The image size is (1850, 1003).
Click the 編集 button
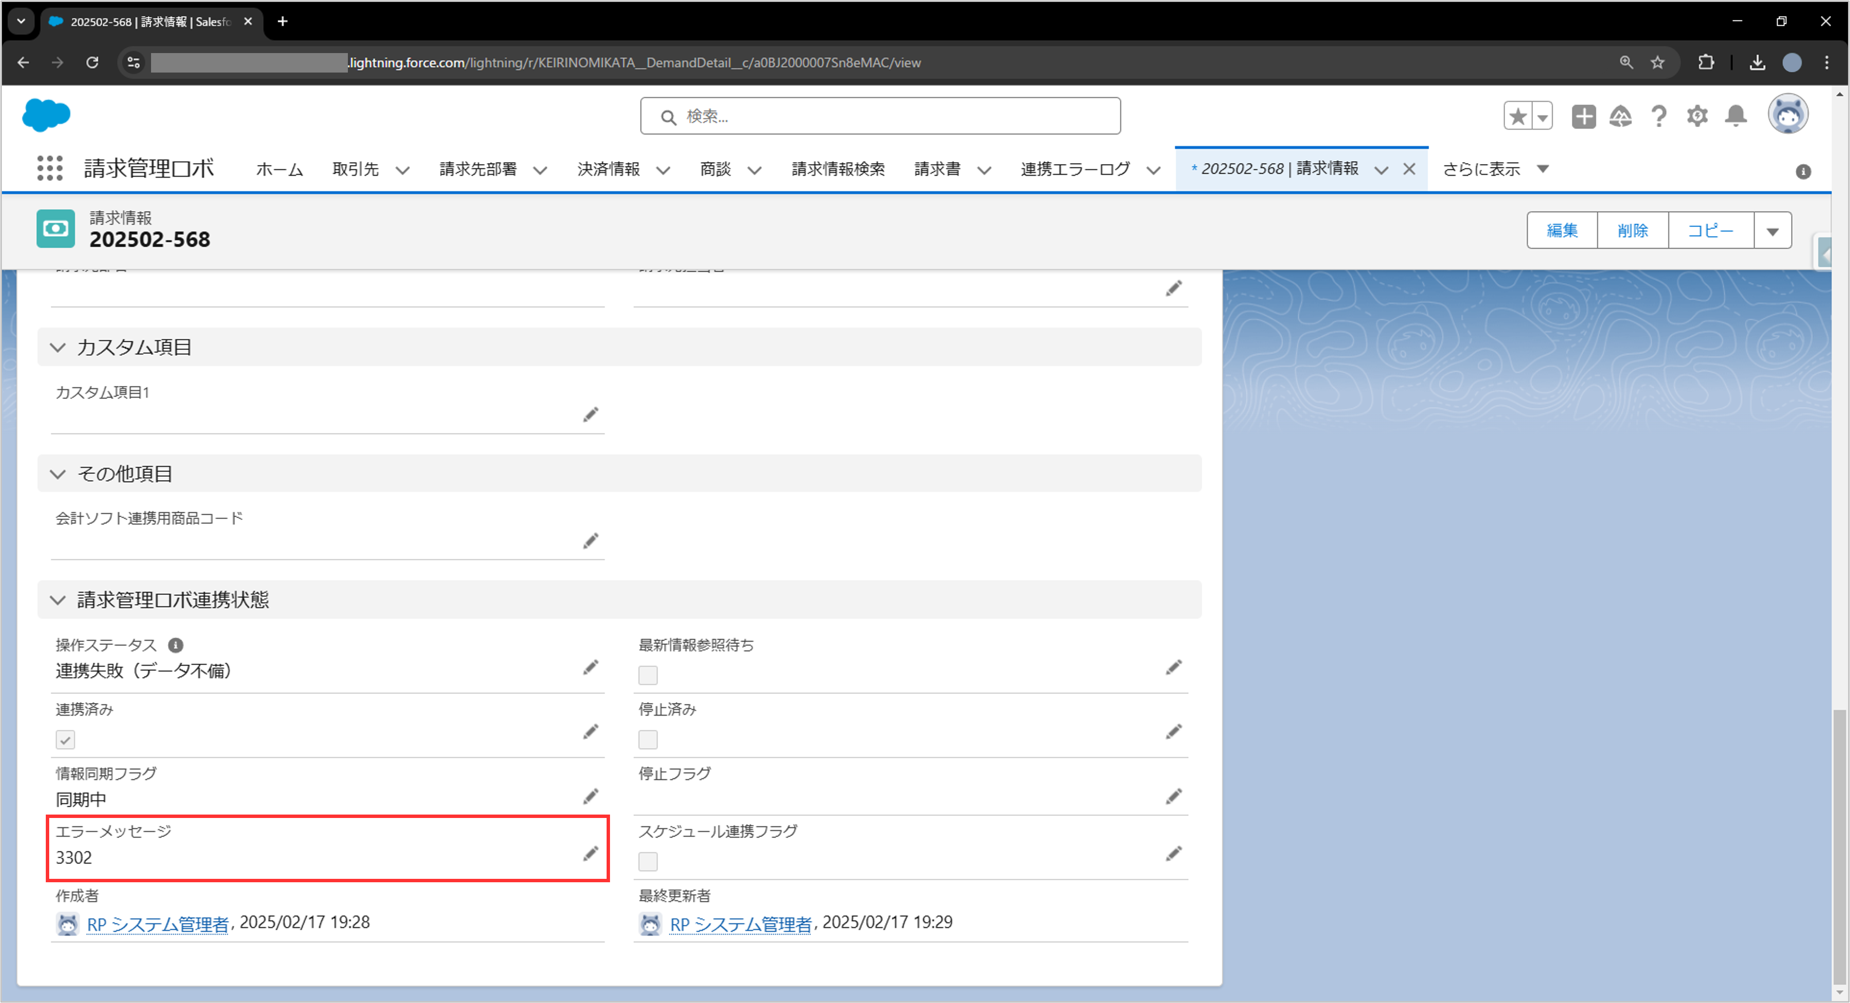click(x=1562, y=231)
